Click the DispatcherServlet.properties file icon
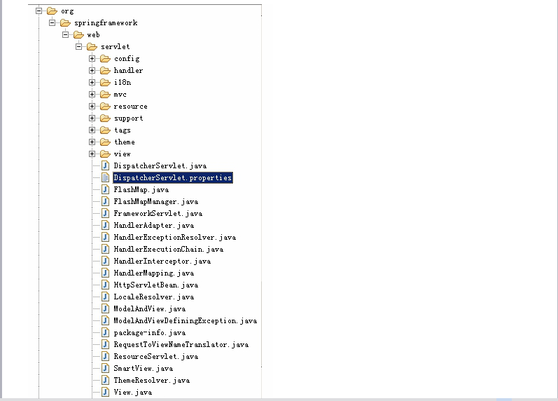 105,177
